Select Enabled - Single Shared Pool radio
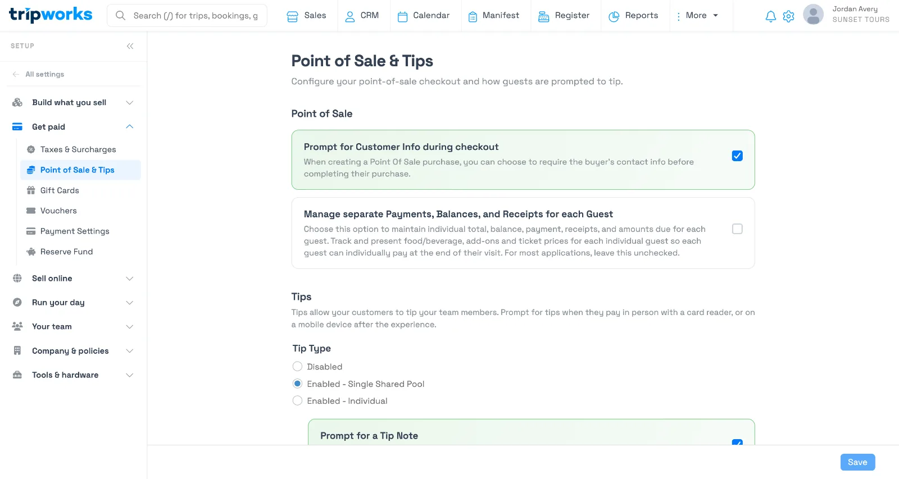This screenshot has width=899, height=479. coord(297,384)
